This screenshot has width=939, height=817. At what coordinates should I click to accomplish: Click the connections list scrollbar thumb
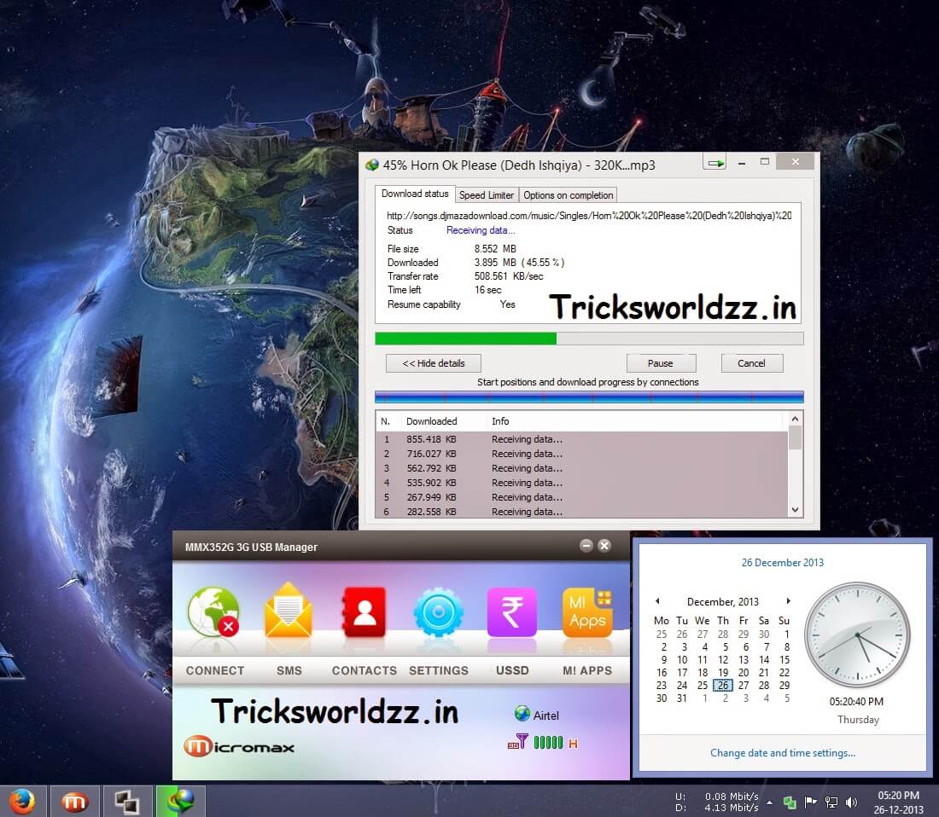tap(795, 437)
